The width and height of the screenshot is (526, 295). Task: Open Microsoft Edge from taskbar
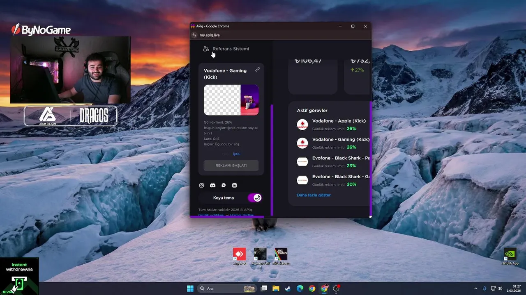click(x=300, y=288)
